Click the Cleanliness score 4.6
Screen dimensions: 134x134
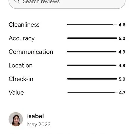(x=122, y=25)
